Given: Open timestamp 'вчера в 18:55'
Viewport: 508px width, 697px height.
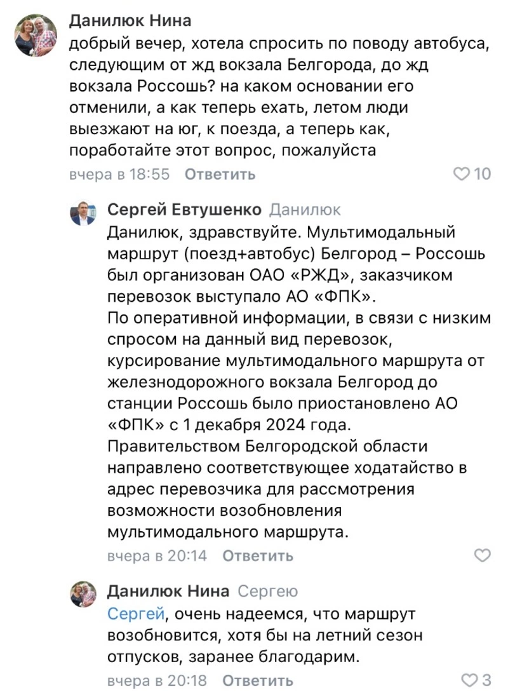Looking at the screenshot, I should 119,174.
